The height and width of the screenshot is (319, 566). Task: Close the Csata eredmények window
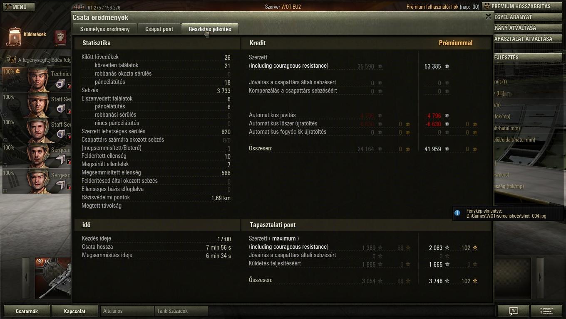click(x=488, y=17)
